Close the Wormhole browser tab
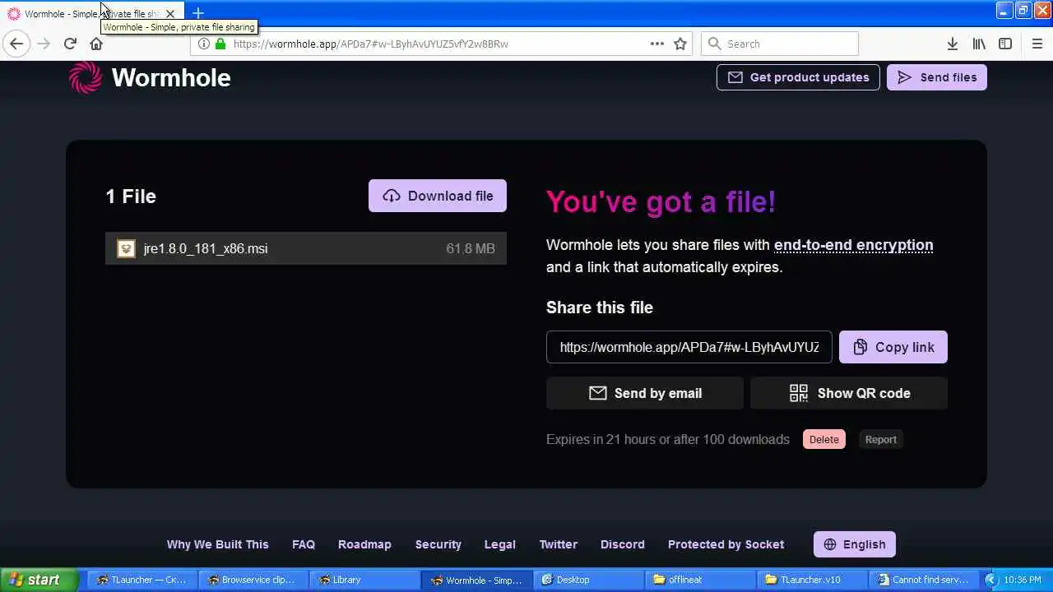Screen dimensions: 1053x592 pyautogui.click(x=169, y=14)
